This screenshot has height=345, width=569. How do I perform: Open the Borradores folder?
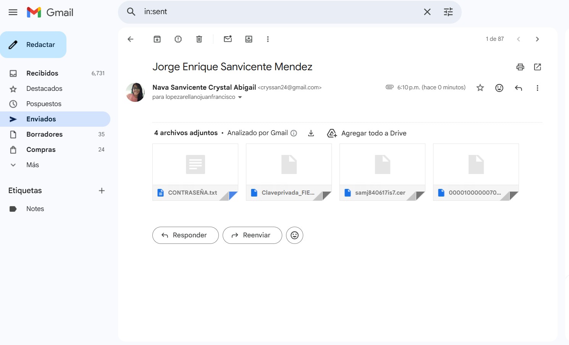pos(44,134)
